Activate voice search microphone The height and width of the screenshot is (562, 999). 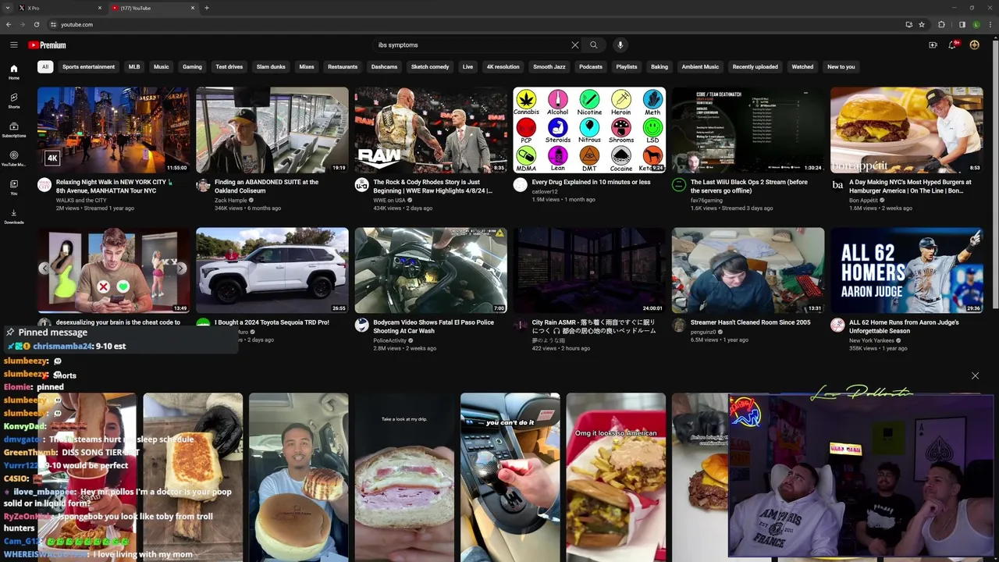coord(620,45)
